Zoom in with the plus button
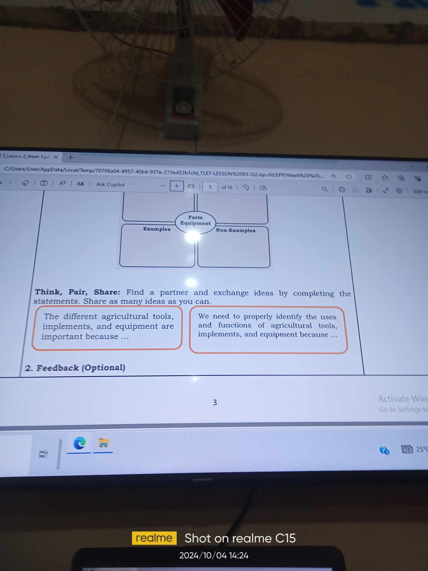Screen dimensions: 428x571 177,186
